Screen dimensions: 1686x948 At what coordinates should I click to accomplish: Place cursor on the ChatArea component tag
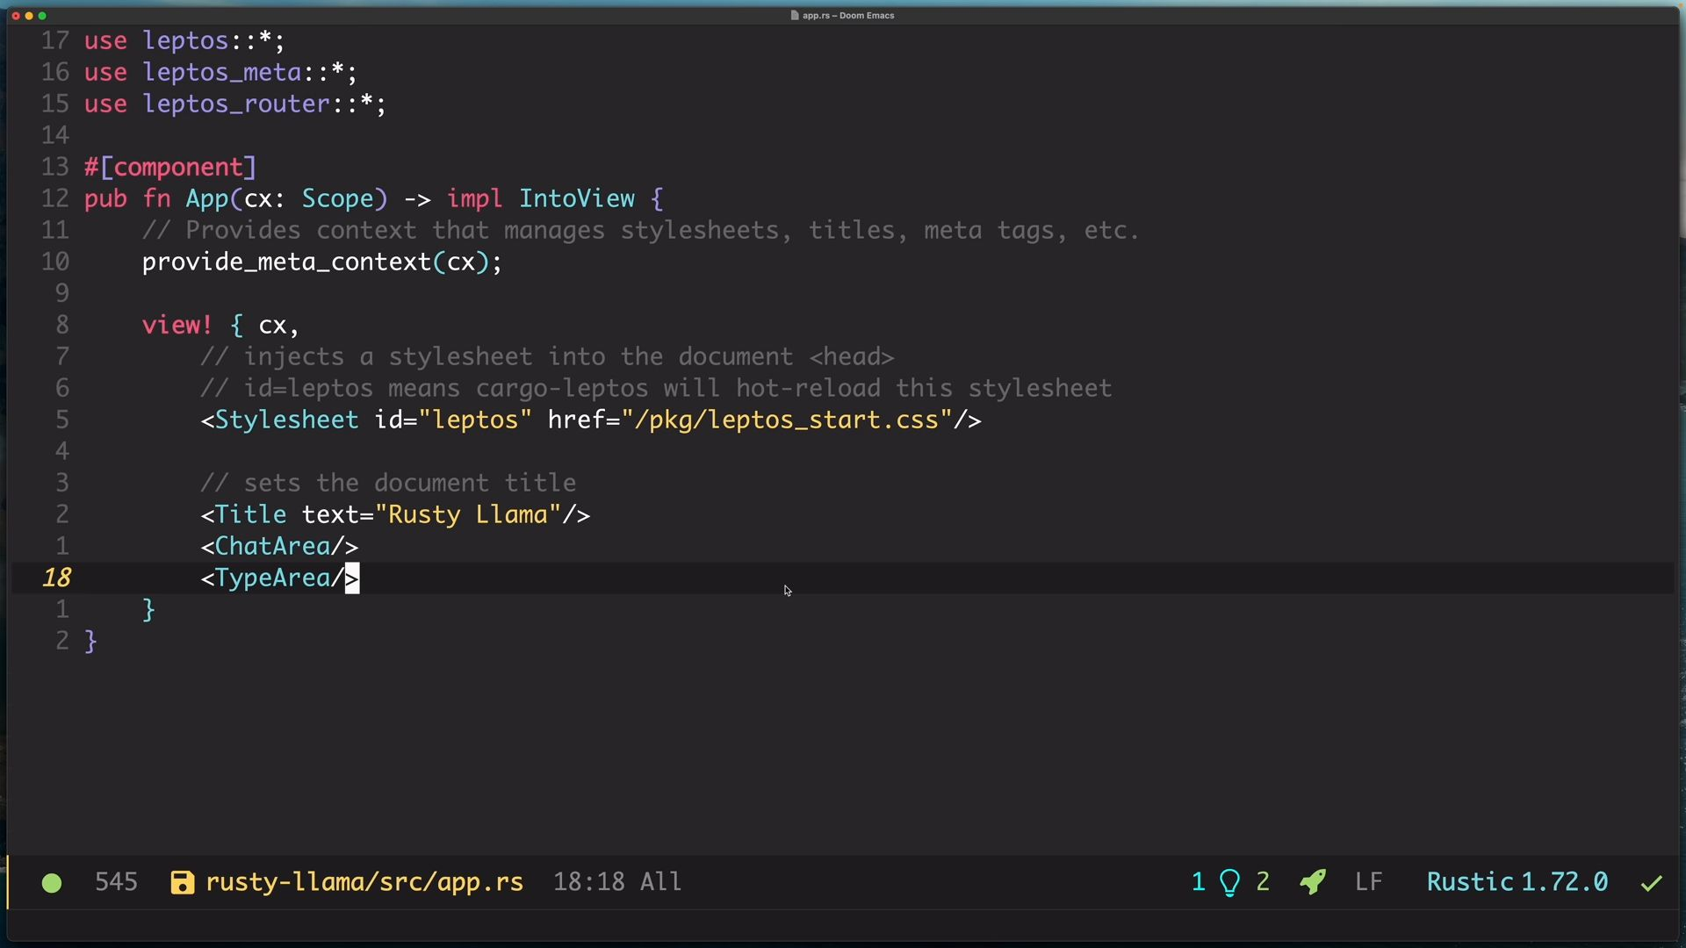[x=272, y=547]
